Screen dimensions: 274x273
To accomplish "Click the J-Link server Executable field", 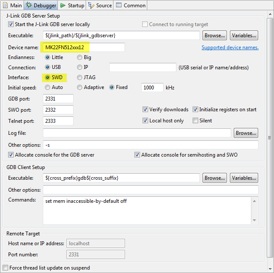I will pyautogui.click(x=121, y=36).
